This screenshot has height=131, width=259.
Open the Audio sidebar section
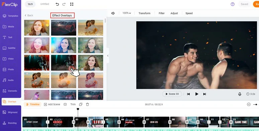[x=8, y=80]
